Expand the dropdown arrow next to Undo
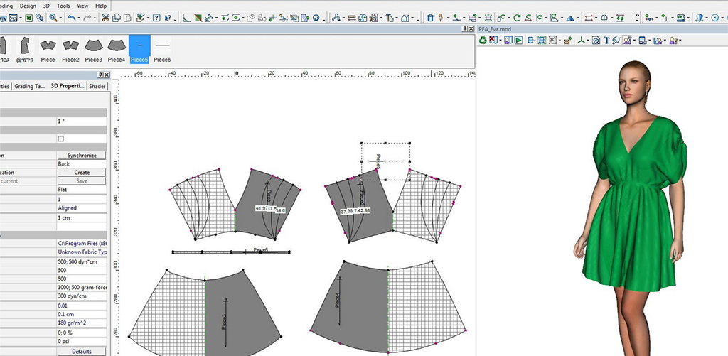The image size is (728, 356). (x=79, y=18)
